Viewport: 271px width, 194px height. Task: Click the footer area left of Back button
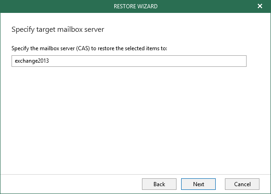pyautogui.click(x=71, y=184)
